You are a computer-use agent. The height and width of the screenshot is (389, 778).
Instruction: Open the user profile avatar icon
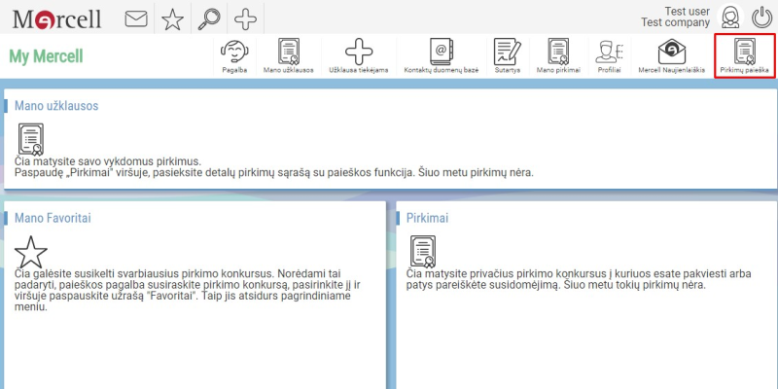[x=729, y=18]
